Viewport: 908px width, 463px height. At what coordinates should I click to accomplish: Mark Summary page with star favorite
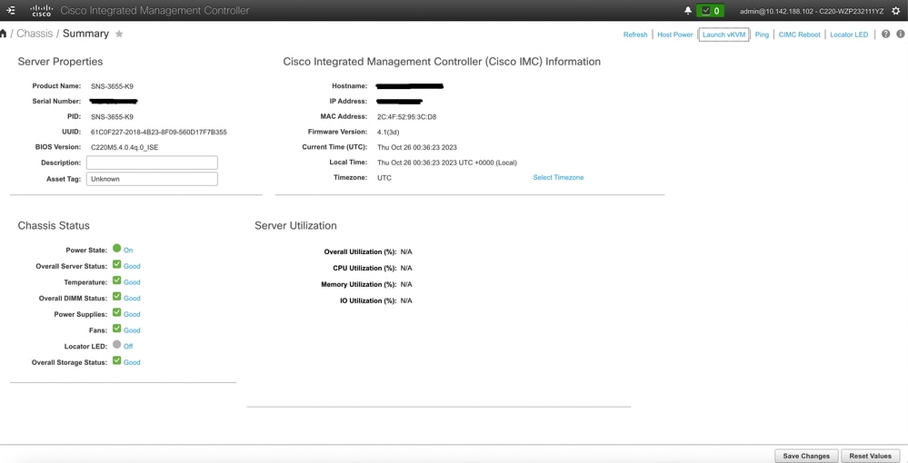tap(119, 34)
